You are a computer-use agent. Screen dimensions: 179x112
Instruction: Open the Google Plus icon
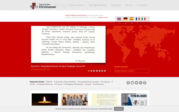point(144,83)
